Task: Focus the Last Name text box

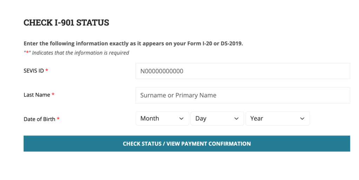Action: [x=243, y=95]
